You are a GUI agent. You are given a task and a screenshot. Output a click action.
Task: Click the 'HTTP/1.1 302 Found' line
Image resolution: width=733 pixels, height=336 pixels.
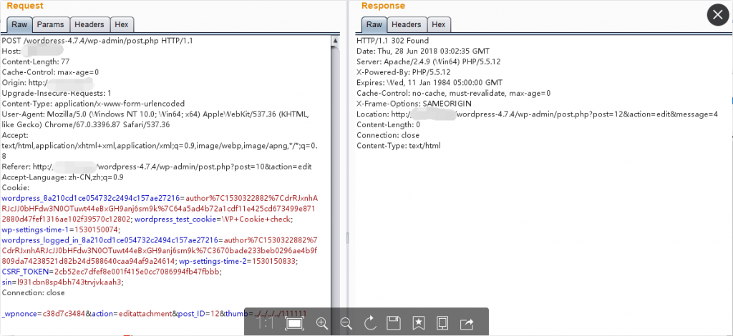pyautogui.click(x=393, y=41)
